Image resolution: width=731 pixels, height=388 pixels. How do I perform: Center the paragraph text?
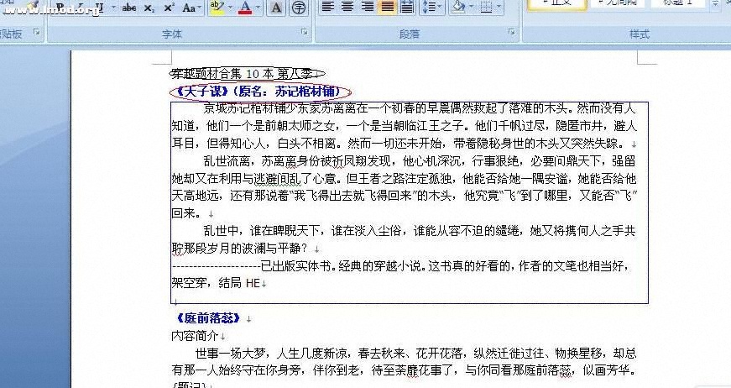(x=347, y=7)
